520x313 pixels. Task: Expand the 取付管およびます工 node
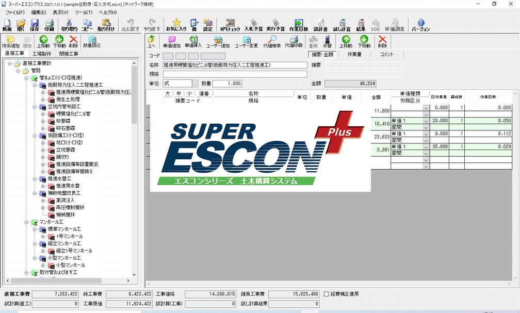[x=26, y=273]
